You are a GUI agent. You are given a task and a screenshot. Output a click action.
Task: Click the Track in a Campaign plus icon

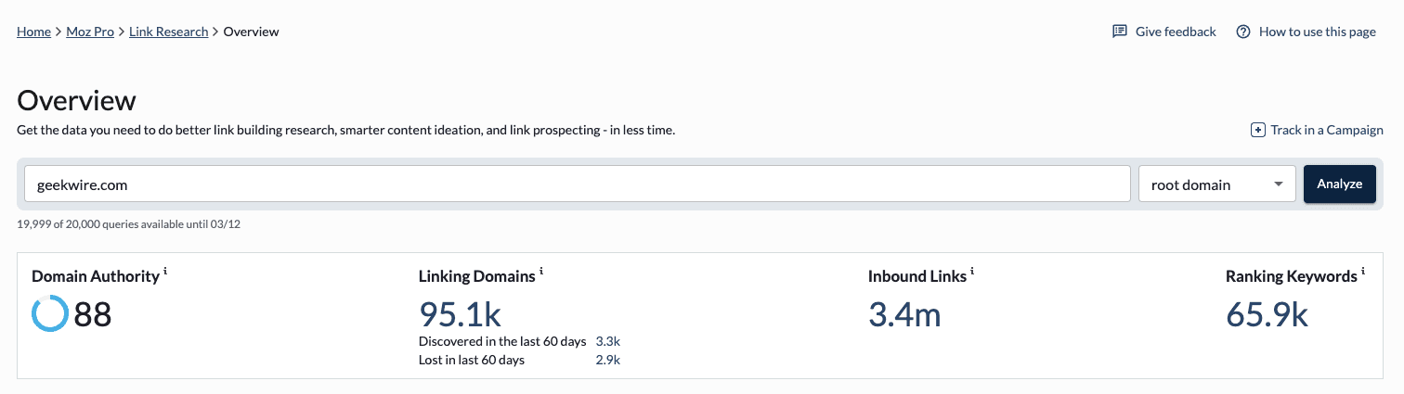(x=1258, y=130)
